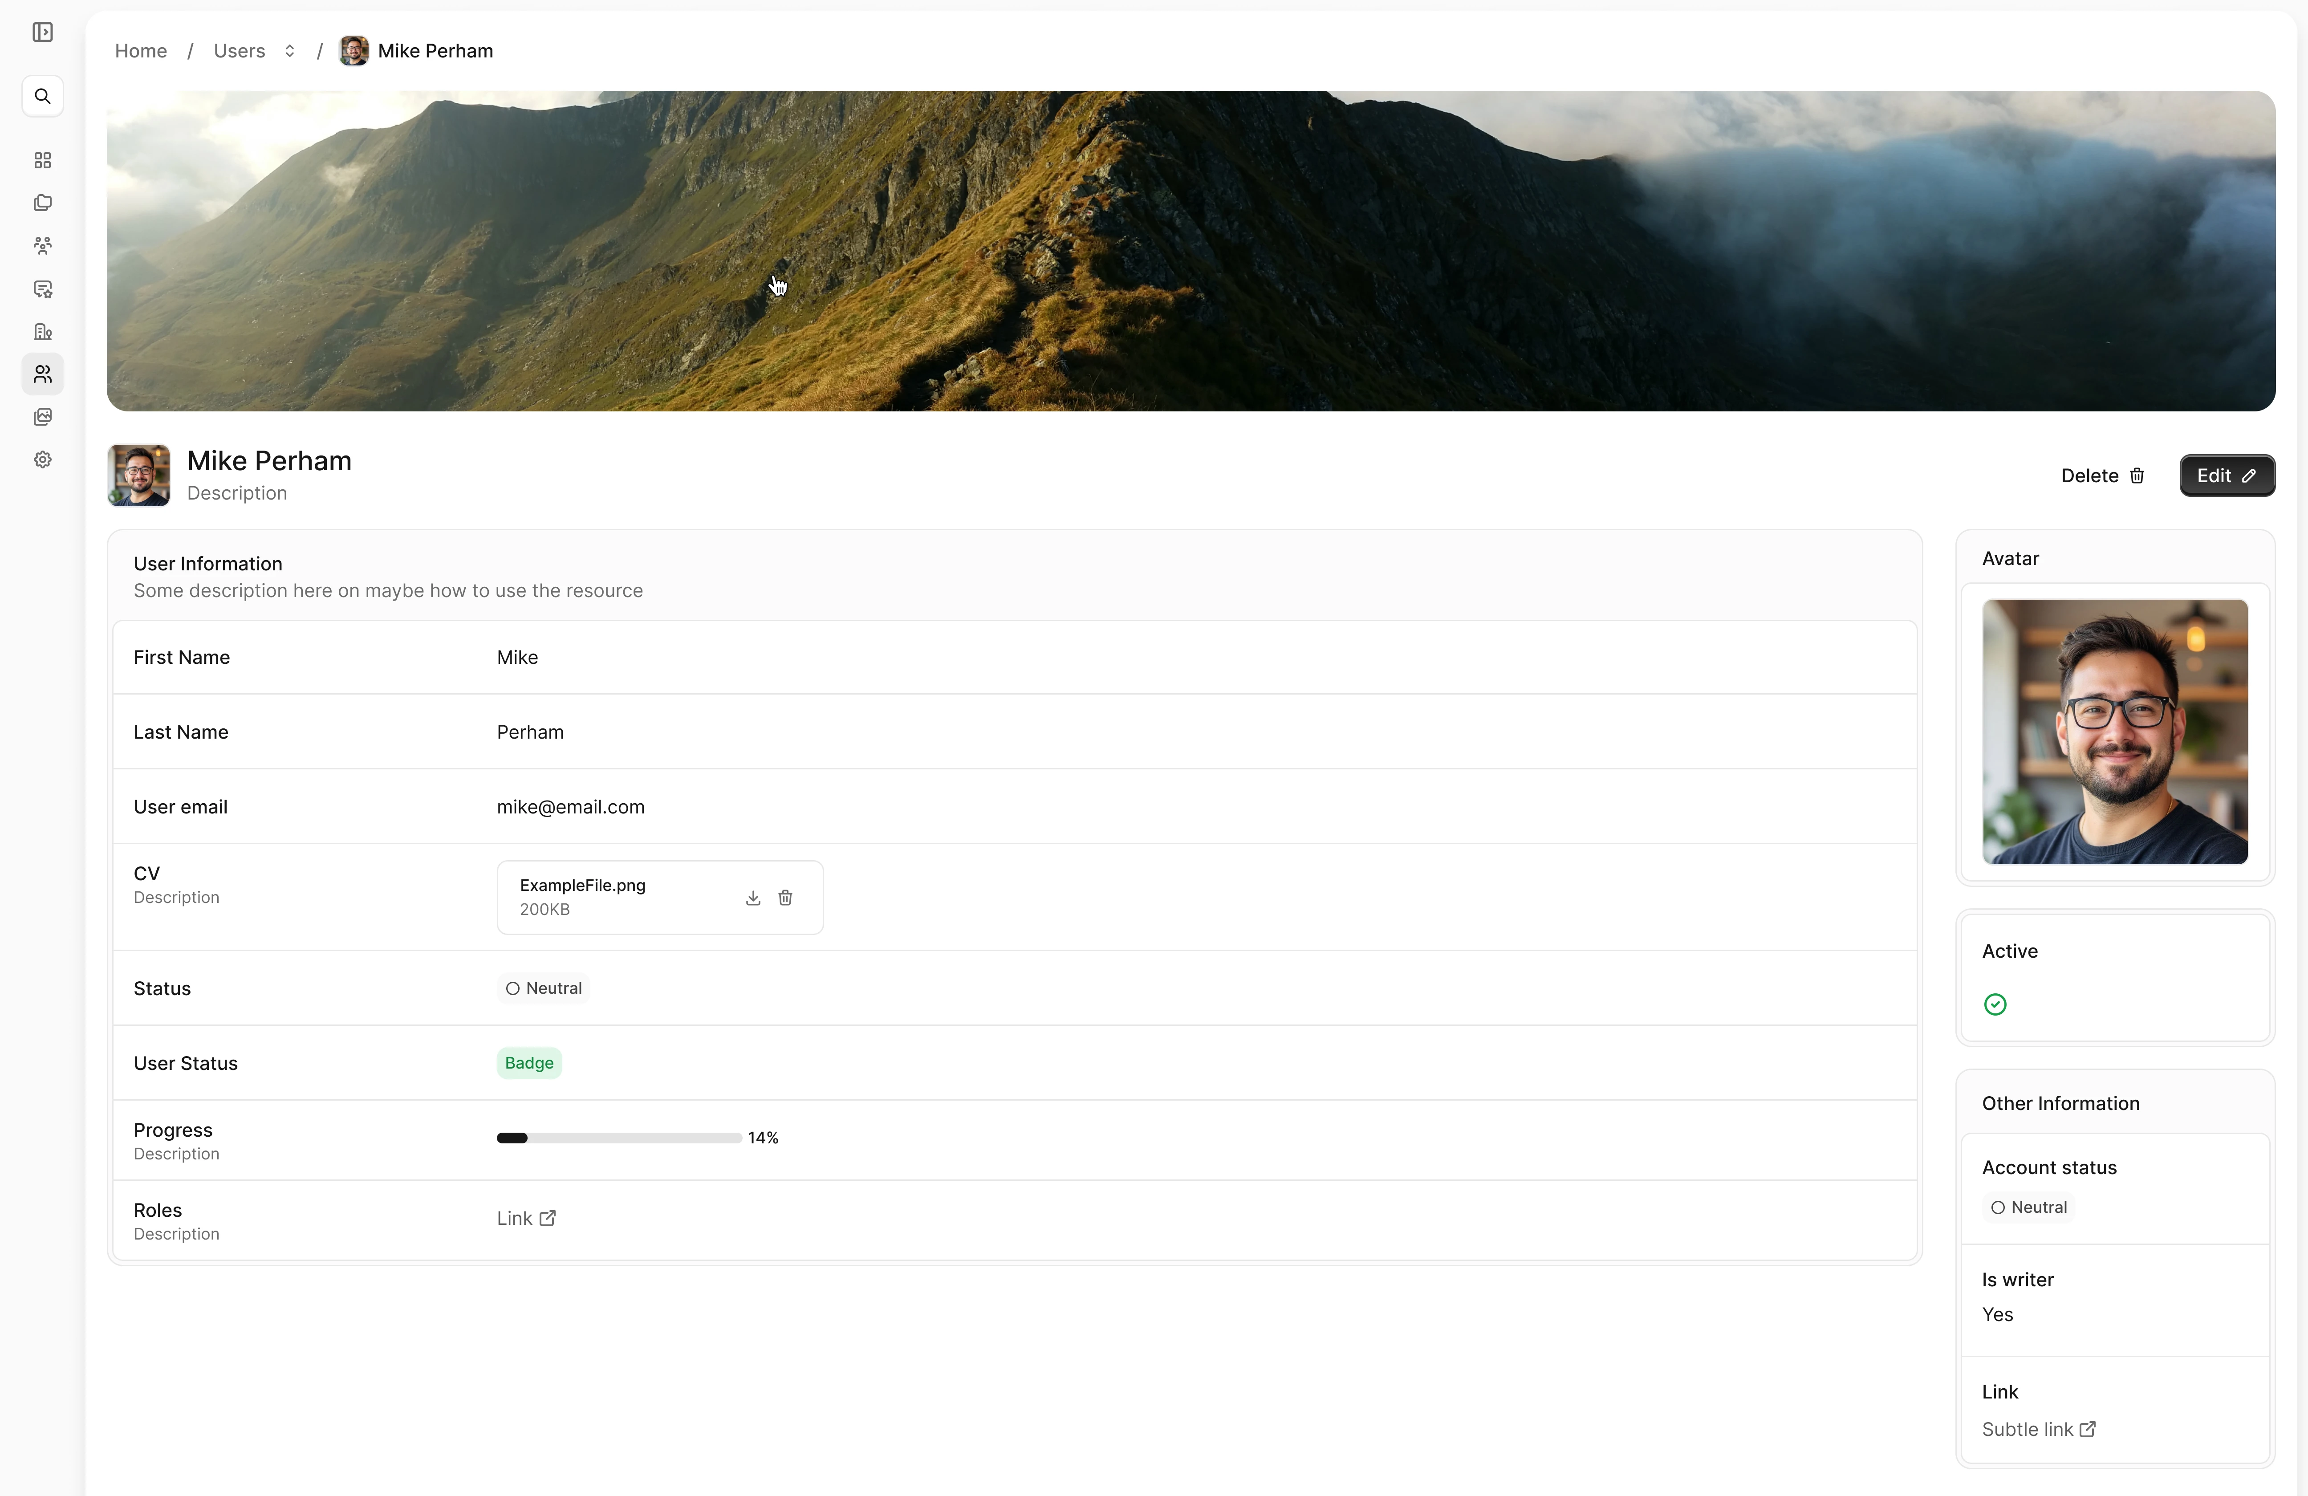
Task: Click the Last Name value Perham
Action: point(529,732)
